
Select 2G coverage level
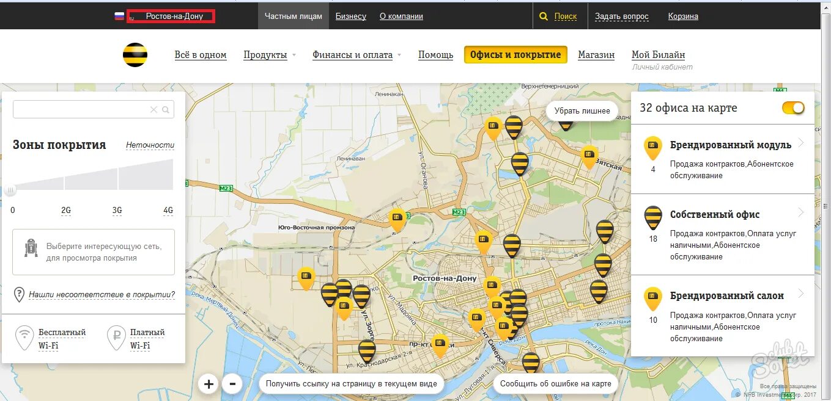(x=66, y=210)
